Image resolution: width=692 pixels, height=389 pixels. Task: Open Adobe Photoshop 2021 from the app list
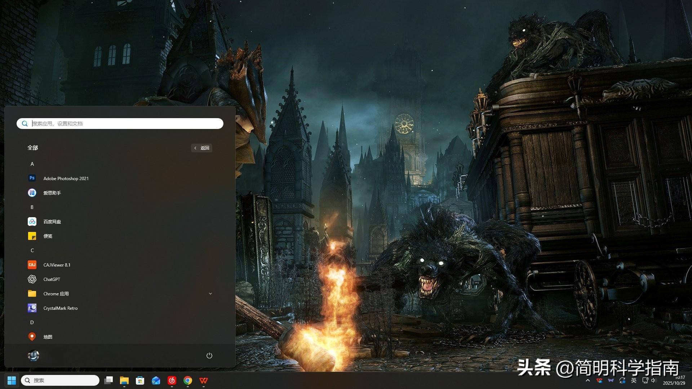(66, 178)
